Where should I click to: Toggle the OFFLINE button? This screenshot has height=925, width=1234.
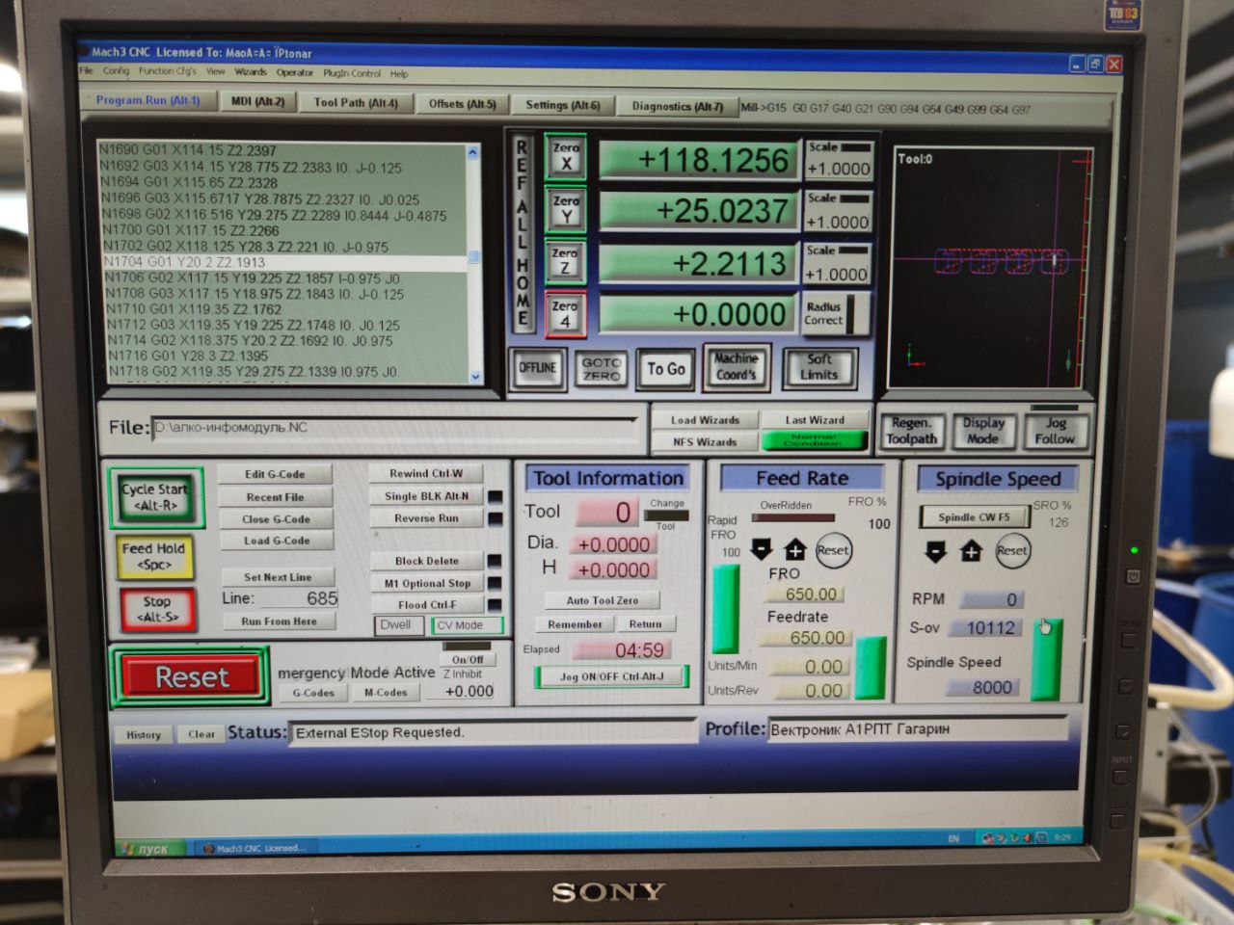537,368
